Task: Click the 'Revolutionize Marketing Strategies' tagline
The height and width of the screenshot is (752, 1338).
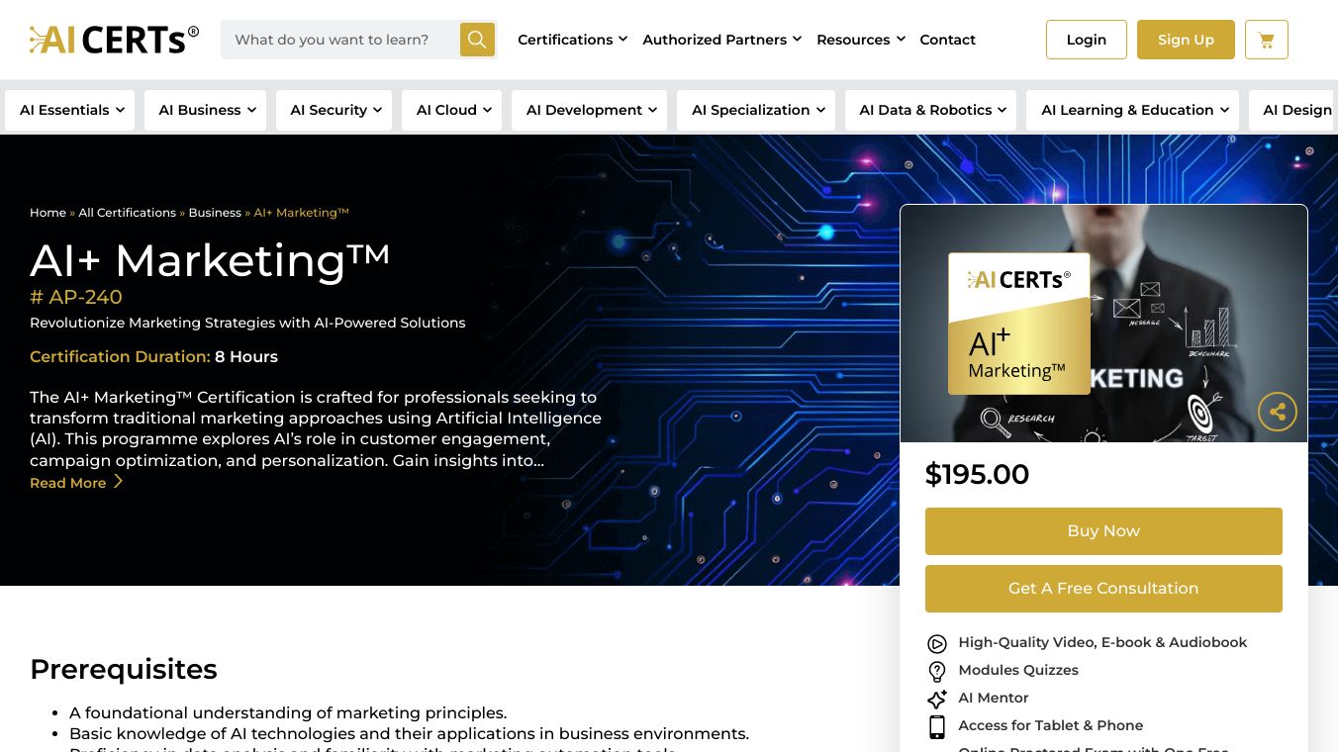Action: [247, 323]
